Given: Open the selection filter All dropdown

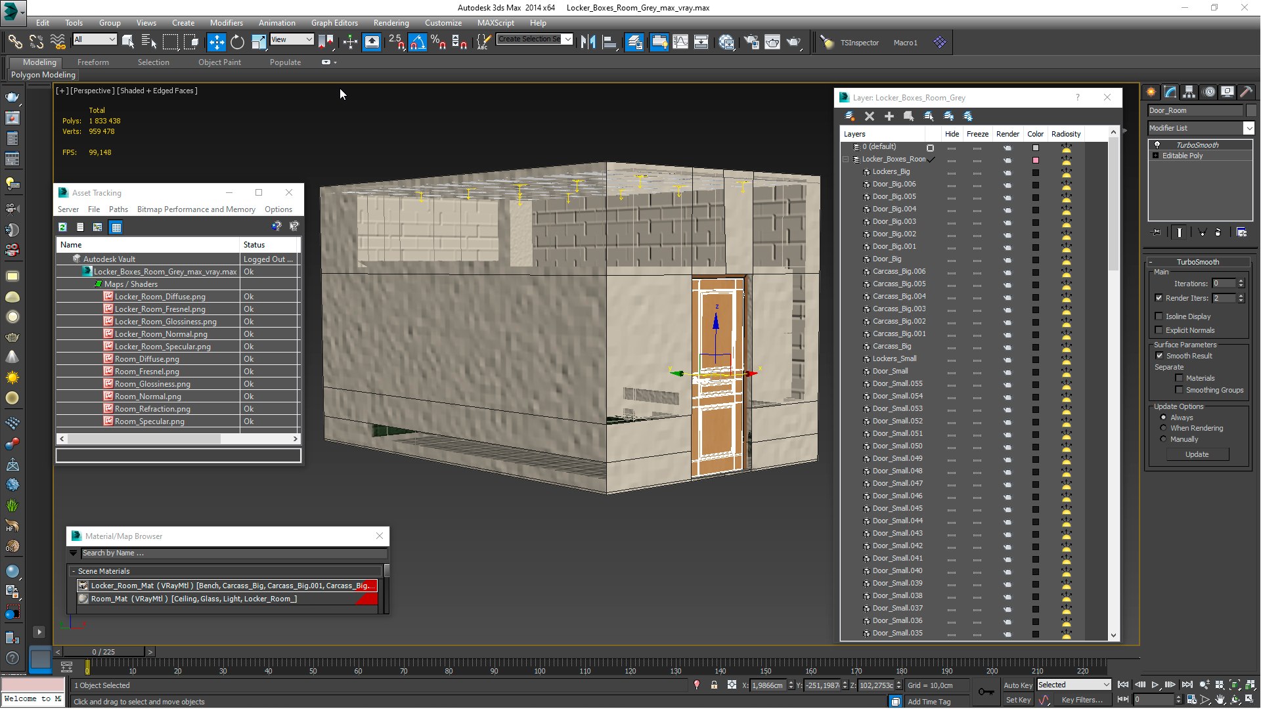Looking at the screenshot, I should click(95, 39).
